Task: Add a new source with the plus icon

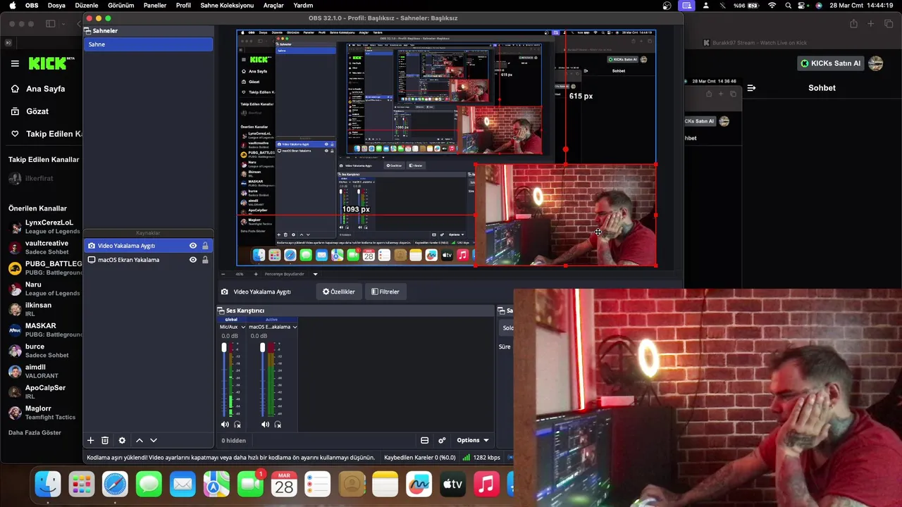Action: (x=90, y=440)
